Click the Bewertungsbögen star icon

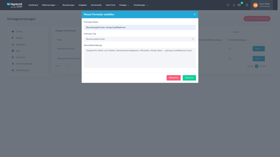13,64
